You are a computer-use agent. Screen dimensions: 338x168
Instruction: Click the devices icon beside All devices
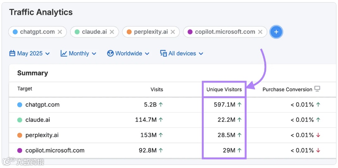click(x=163, y=53)
